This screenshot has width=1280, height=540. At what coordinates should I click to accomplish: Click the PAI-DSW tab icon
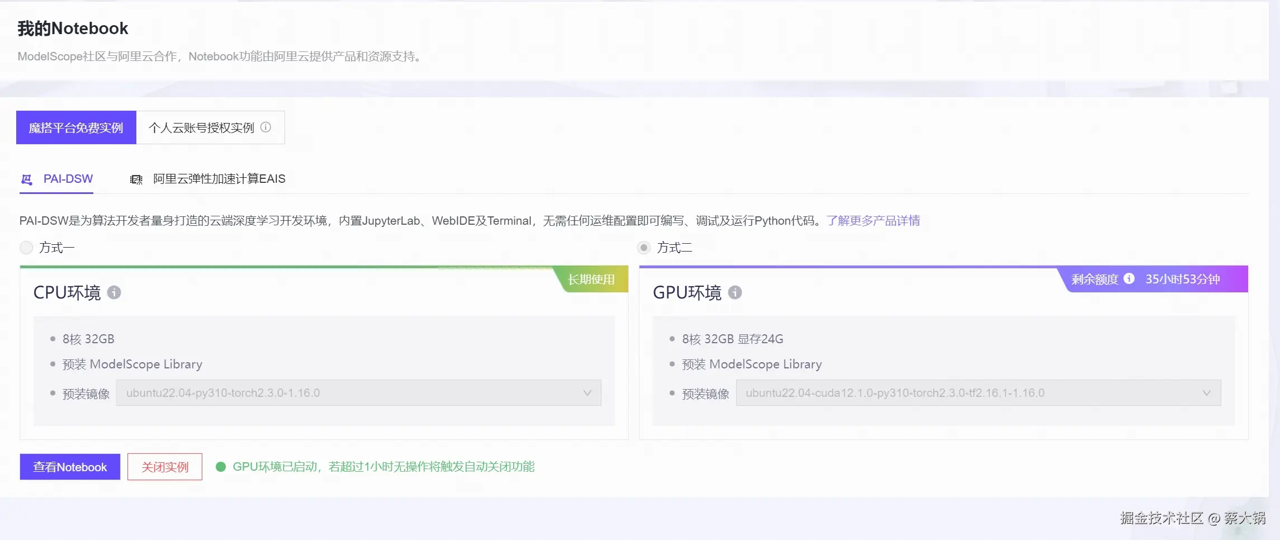(26, 179)
